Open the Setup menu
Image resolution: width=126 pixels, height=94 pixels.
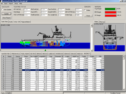tap(16, 3)
